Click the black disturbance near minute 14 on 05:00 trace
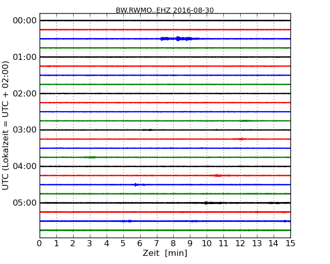Viewport: 330px width, 264px height. [x=275, y=203]
